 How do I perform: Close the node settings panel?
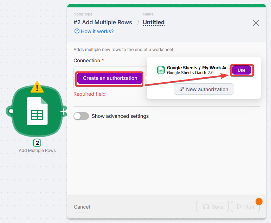(256, 23)
